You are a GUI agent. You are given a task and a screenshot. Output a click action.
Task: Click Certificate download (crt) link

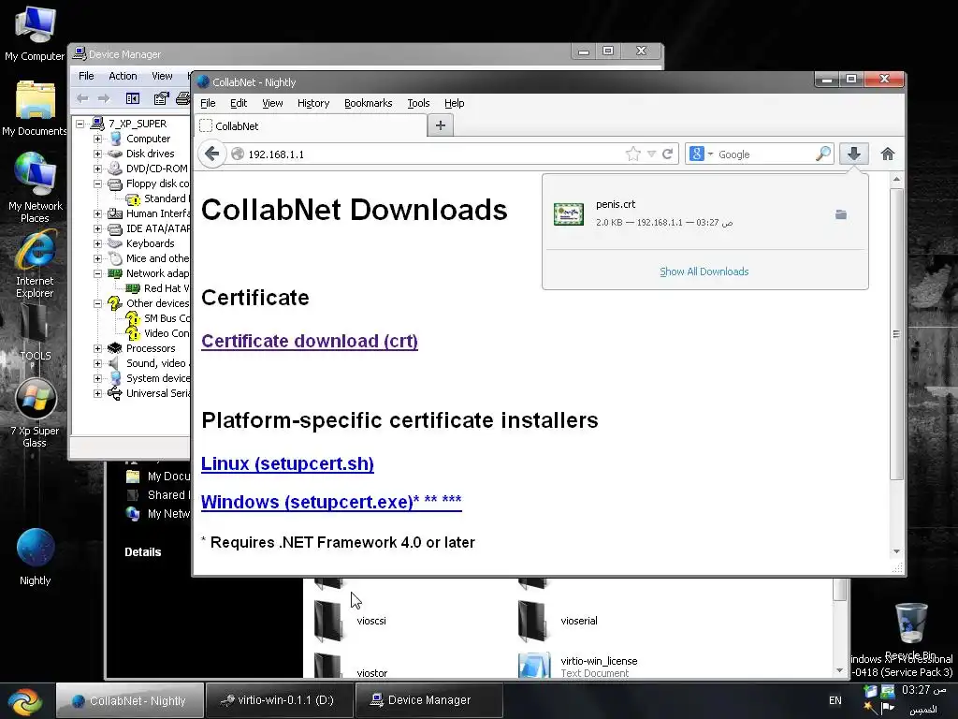coord(310,341)
